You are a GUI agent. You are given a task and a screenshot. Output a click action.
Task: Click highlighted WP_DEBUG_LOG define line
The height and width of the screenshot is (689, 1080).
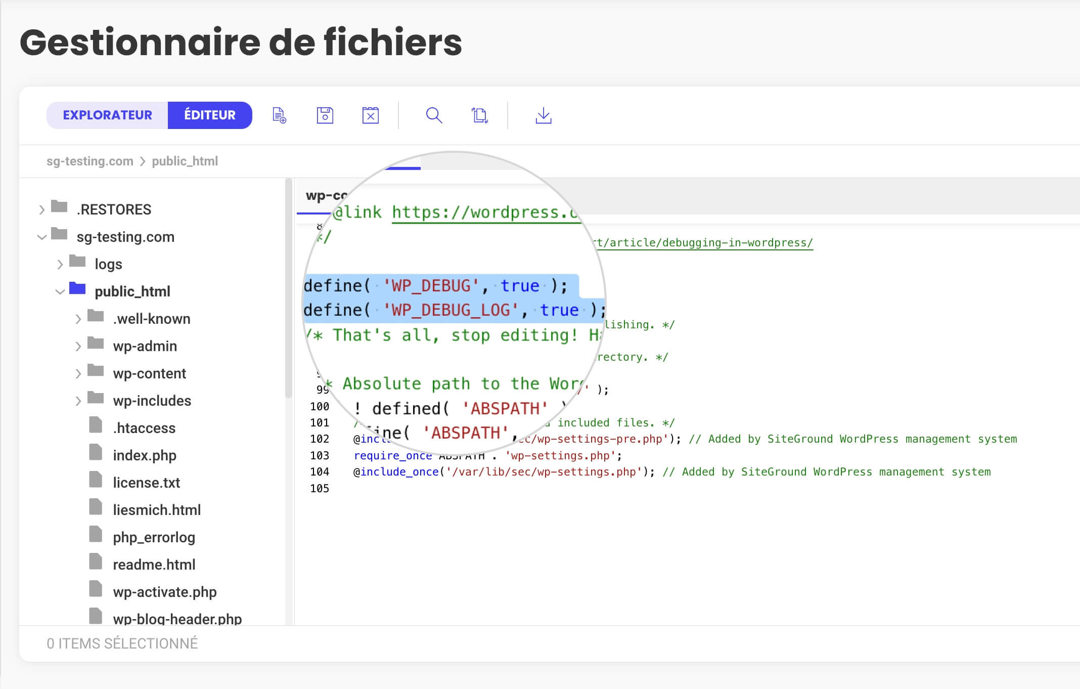pyautogui.click(x=455, y=310)
